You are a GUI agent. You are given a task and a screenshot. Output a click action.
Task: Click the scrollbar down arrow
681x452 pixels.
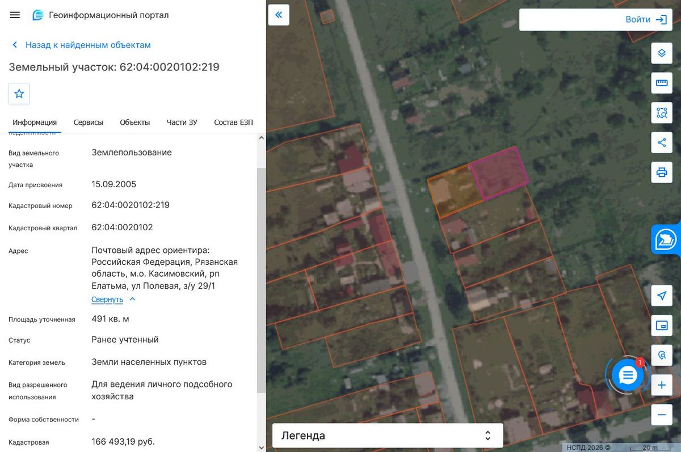261,447
